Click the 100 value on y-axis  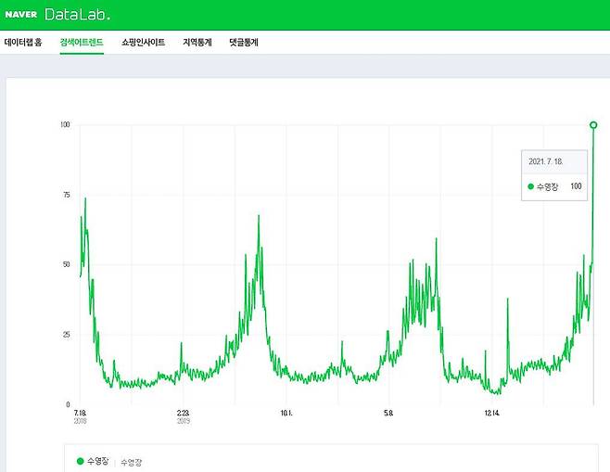tap(65, 124)
